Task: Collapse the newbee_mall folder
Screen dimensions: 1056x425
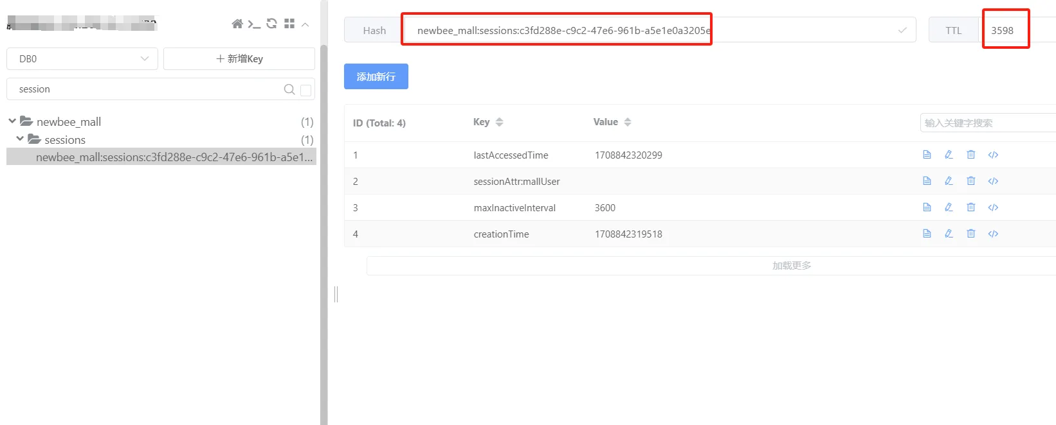Action: click(12, 121)
